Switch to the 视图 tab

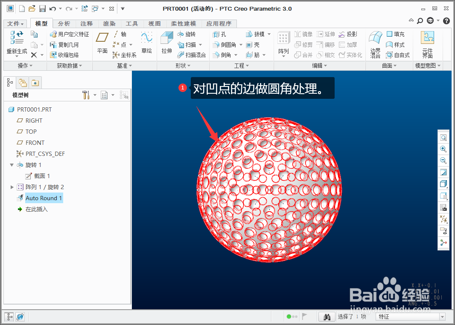(x=155, y=24)
